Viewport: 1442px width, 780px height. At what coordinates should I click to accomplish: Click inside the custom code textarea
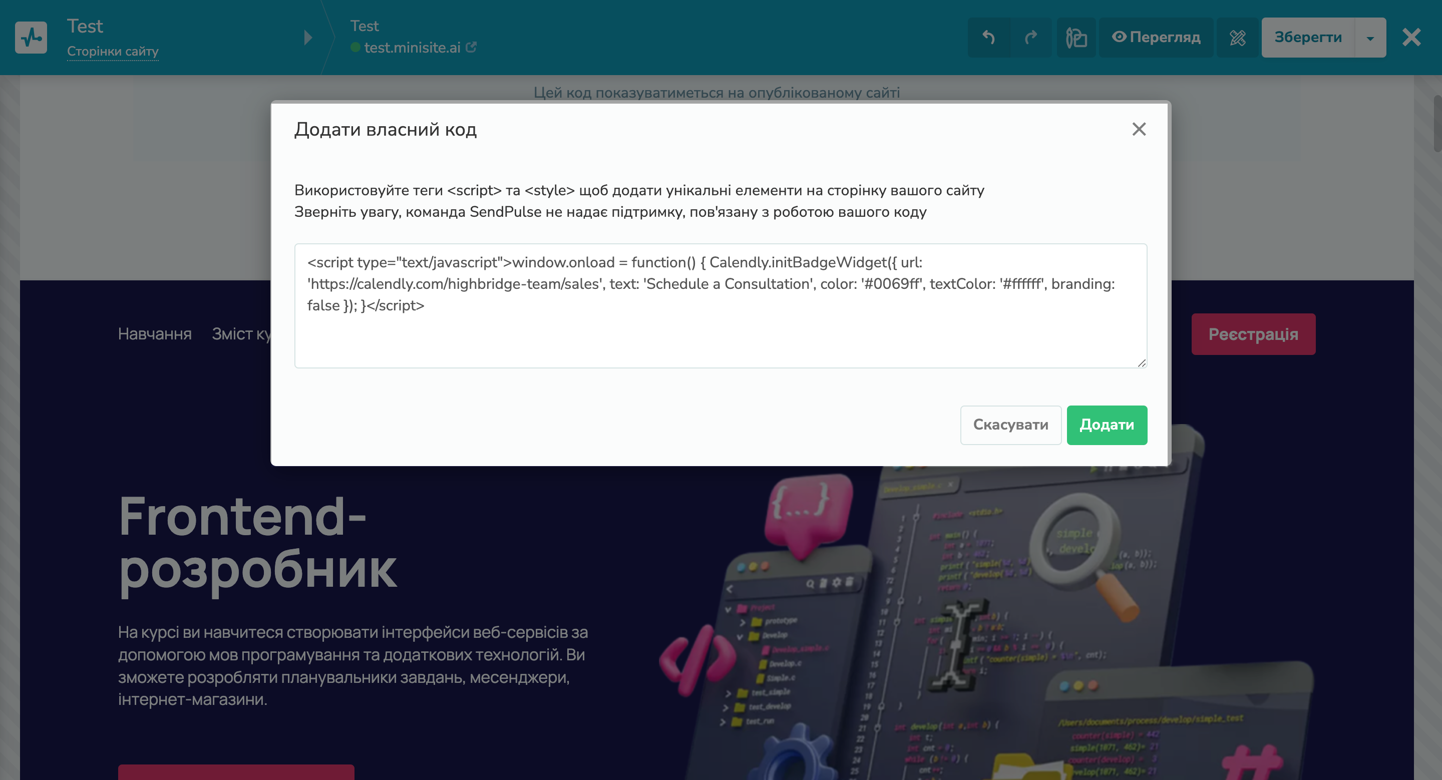point(720,330)
